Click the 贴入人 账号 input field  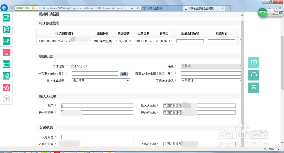coord(97,106)
